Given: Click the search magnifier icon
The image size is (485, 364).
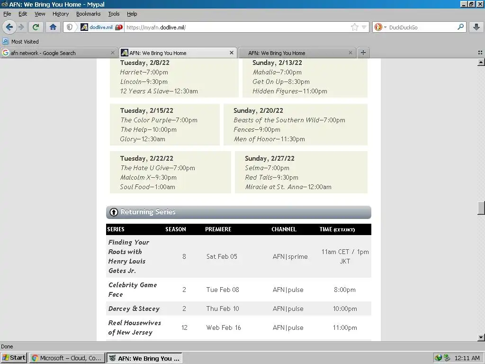Looking at the screenshot, I should pyautogui.click(x=460, y=27).
